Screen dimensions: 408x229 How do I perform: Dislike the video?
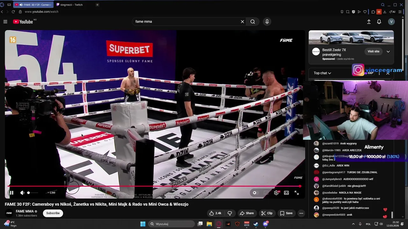[x=230, y=213]
